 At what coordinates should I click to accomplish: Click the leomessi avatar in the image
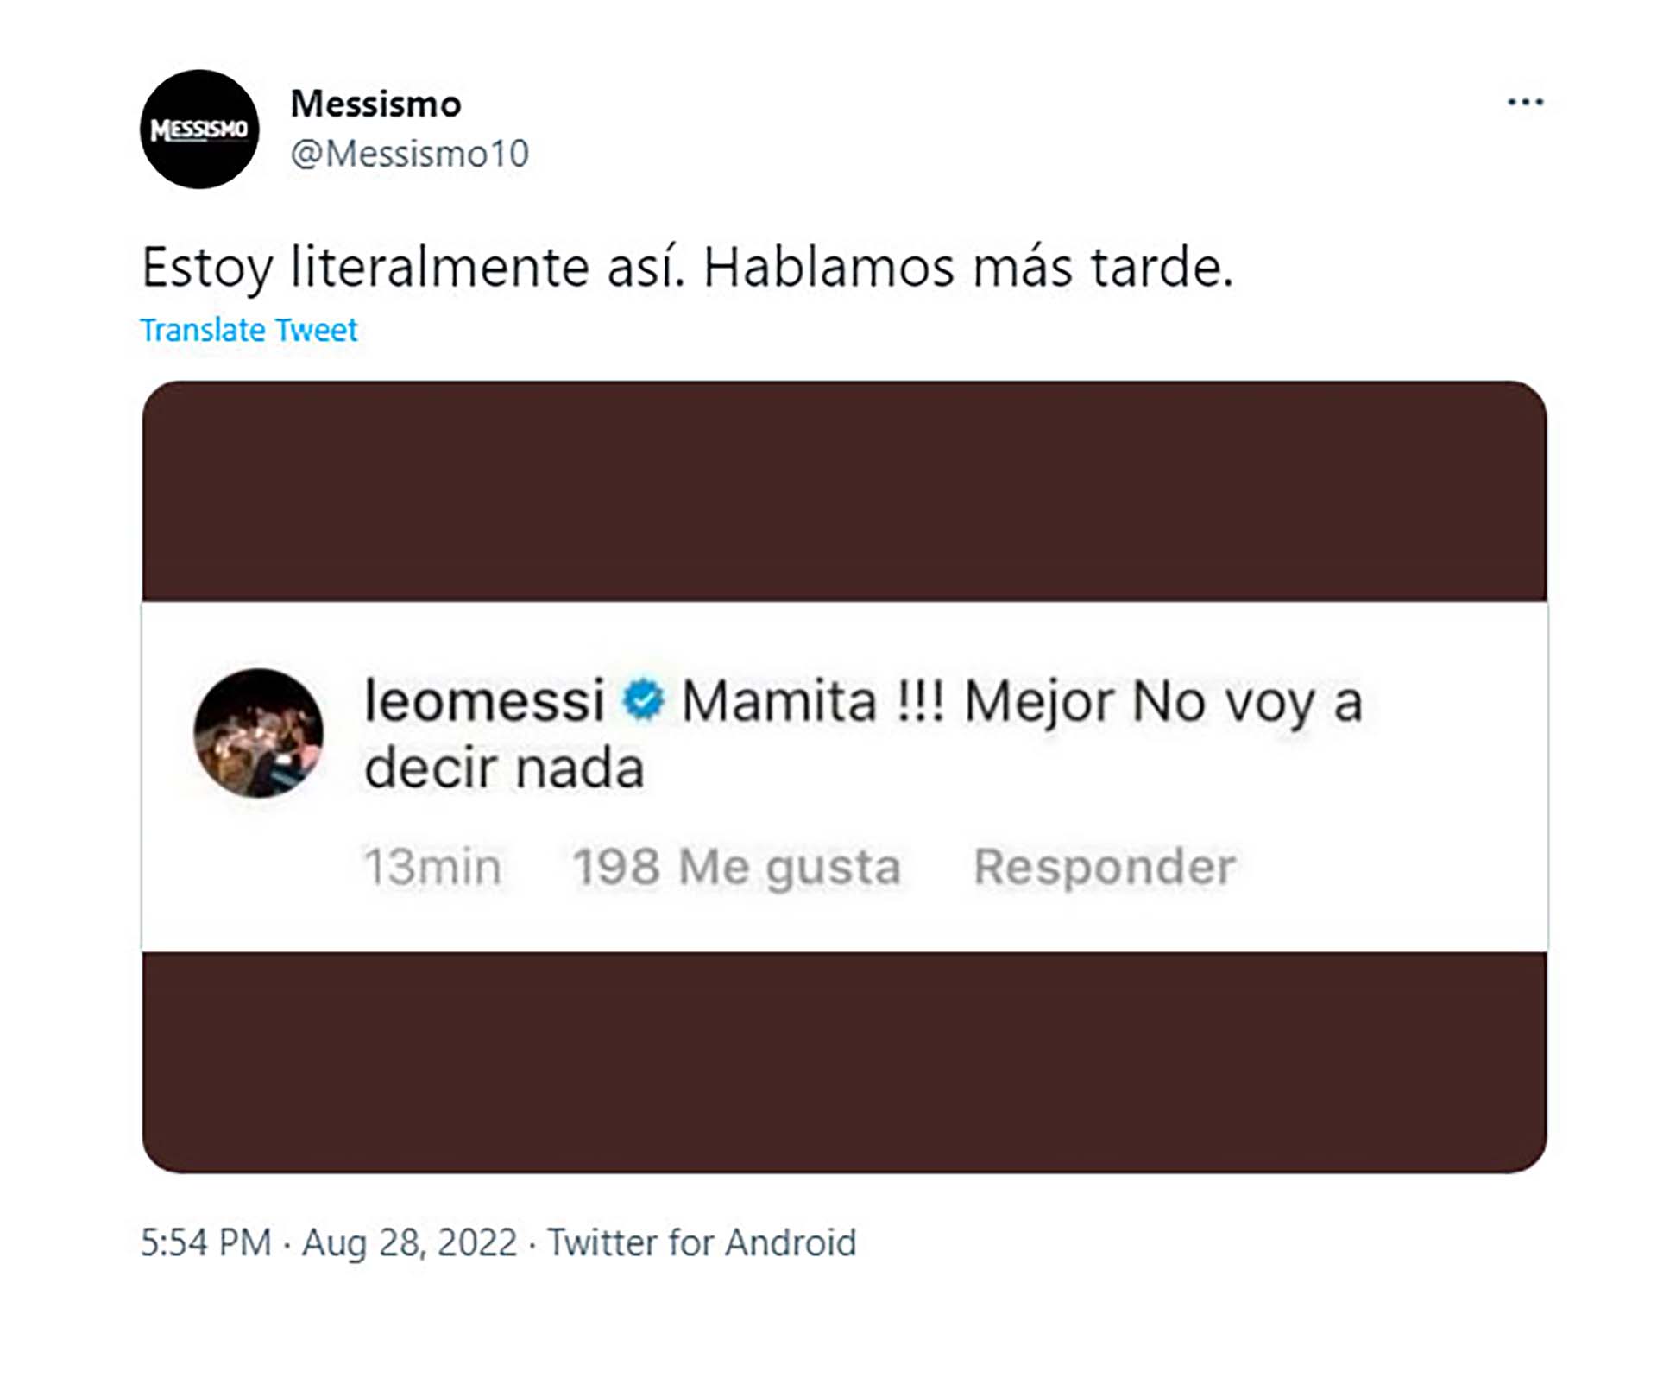tap(258, 732)
